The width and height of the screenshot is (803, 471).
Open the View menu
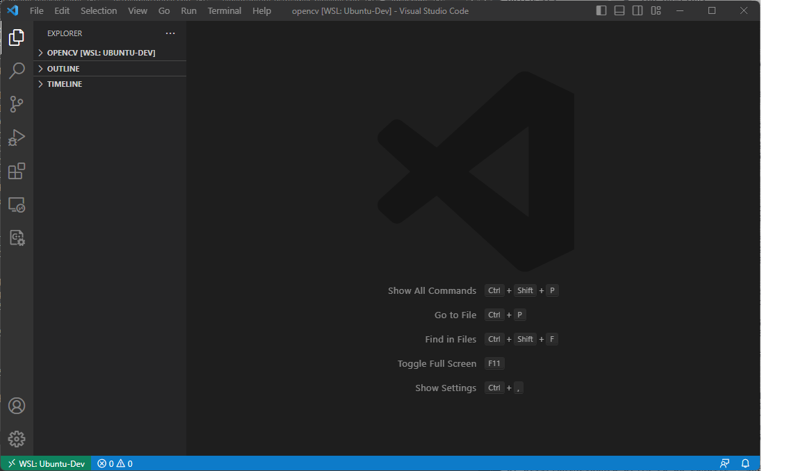click(x=138, y=10)
